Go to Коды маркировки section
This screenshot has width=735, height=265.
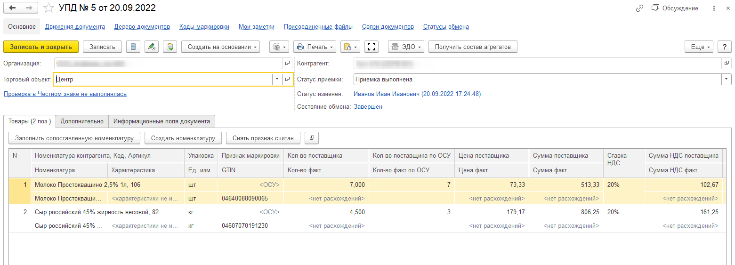click(204, 27)
